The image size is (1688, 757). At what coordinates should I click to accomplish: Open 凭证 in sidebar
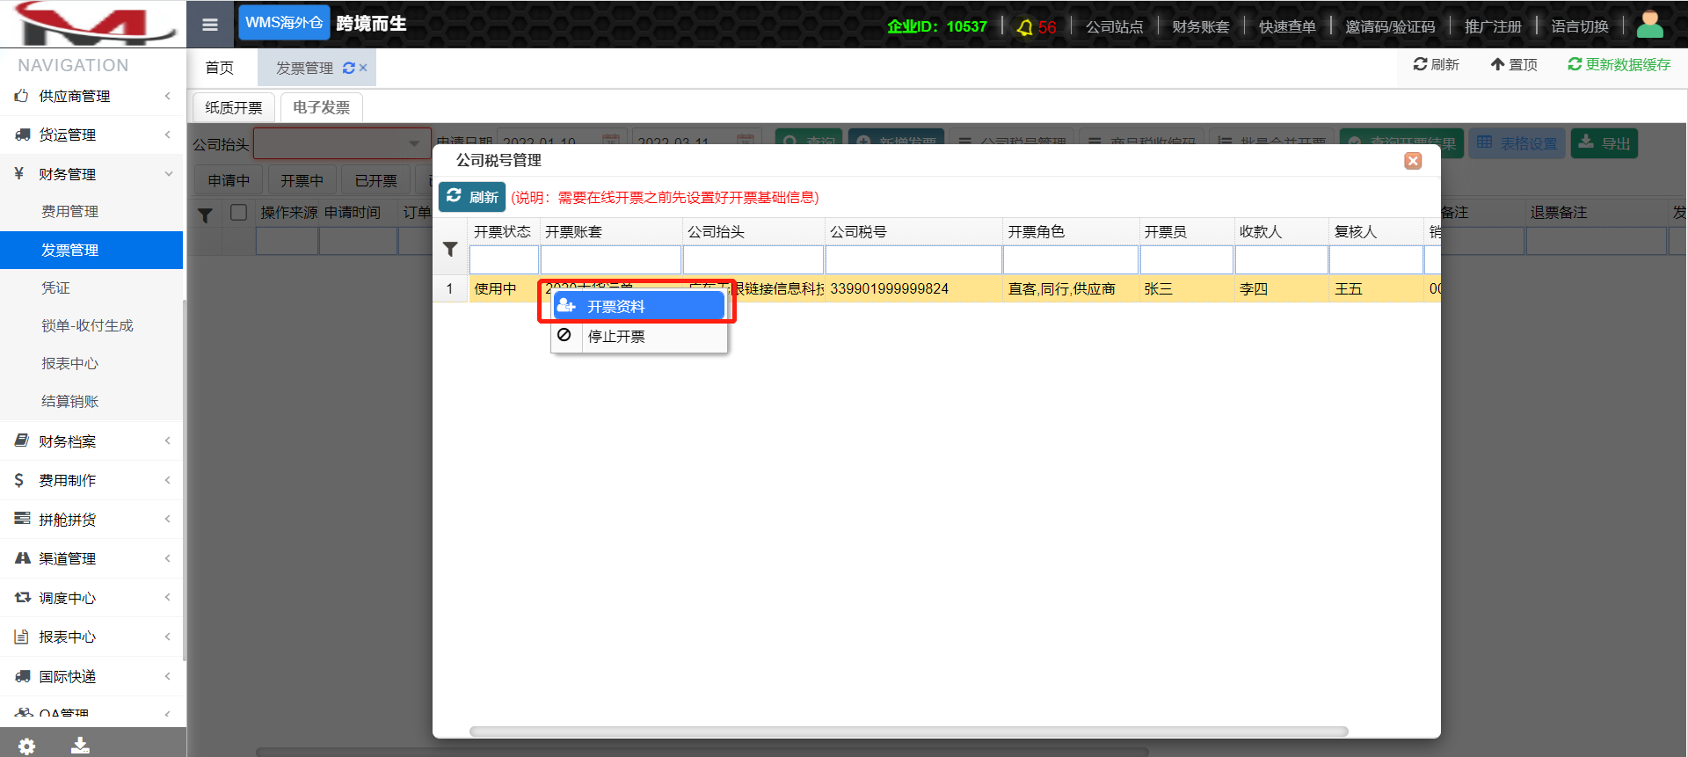(56, 288)
